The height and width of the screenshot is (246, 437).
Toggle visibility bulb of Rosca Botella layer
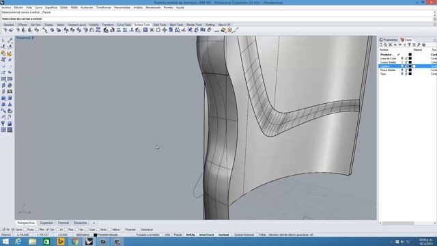click(x=402, y=70)
